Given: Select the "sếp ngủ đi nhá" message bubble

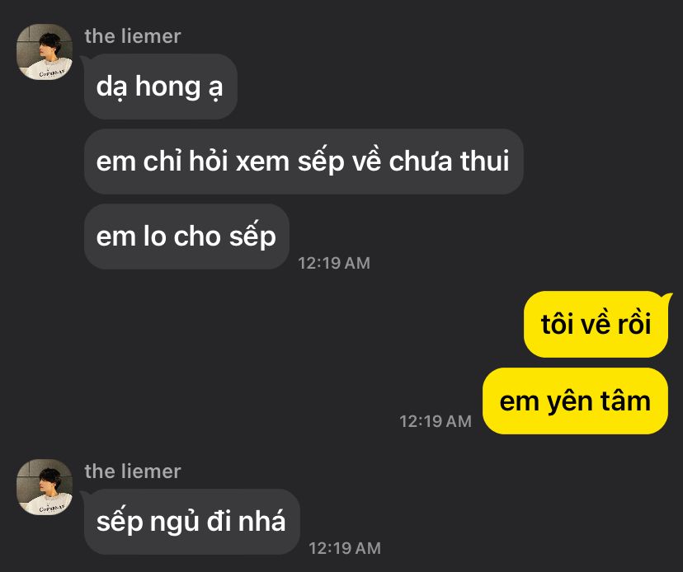Looking at the screenshot, I should tap(191, 522).
